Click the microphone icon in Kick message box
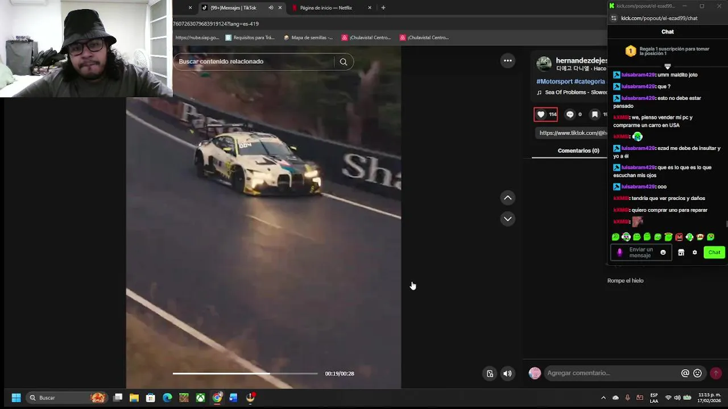This screenshot has width=728, height=409. point(619,253)
